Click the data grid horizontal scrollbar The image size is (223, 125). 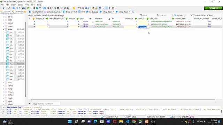123,100
